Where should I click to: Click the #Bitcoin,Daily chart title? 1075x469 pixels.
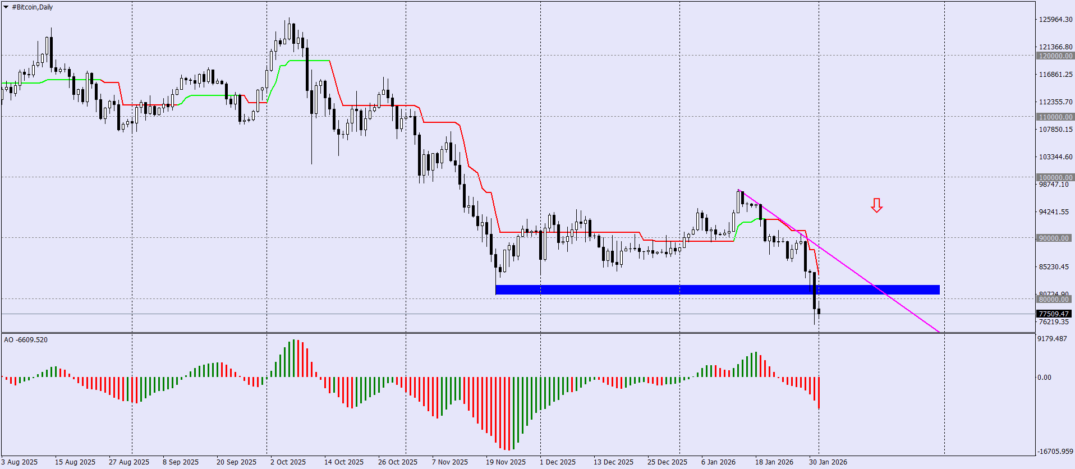33,7
